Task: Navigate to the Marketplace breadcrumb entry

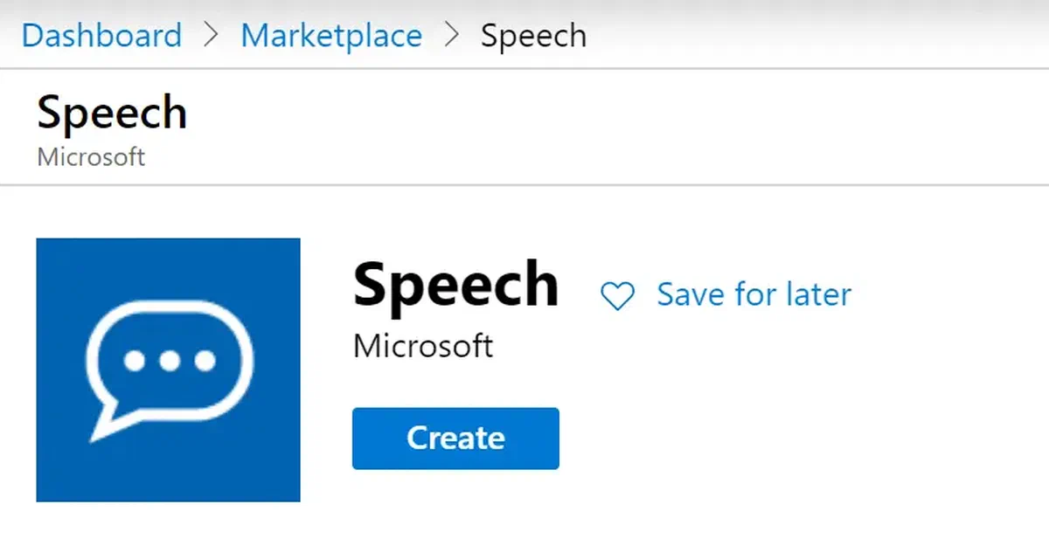Action: point(330,35)
